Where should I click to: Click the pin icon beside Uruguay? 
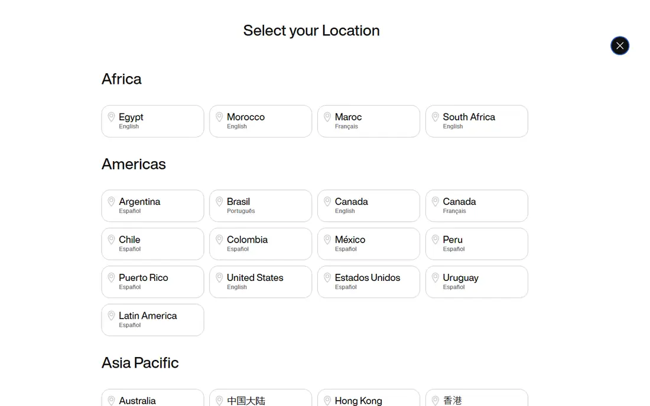tap(435, 278)
